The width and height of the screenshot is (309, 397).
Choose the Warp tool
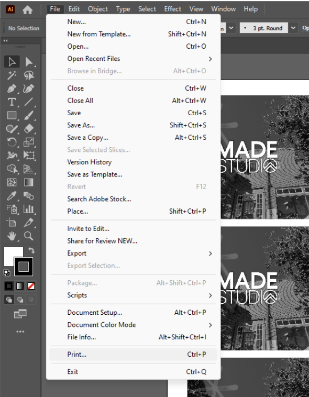click(12, 156)
